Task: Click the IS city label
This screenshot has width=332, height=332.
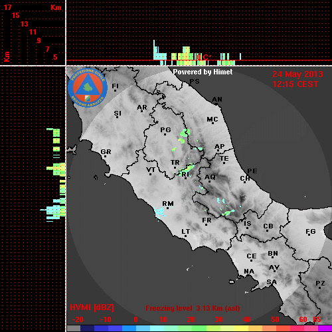Action: click(248, 224)
